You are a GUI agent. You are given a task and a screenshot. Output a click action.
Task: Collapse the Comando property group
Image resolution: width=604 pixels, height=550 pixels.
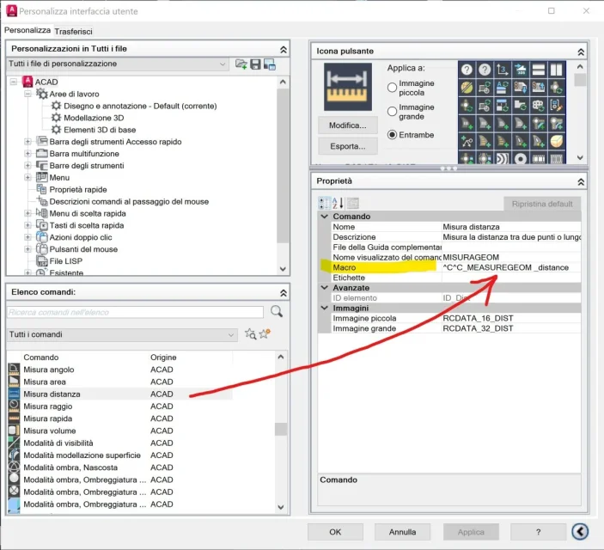point(325,217)
